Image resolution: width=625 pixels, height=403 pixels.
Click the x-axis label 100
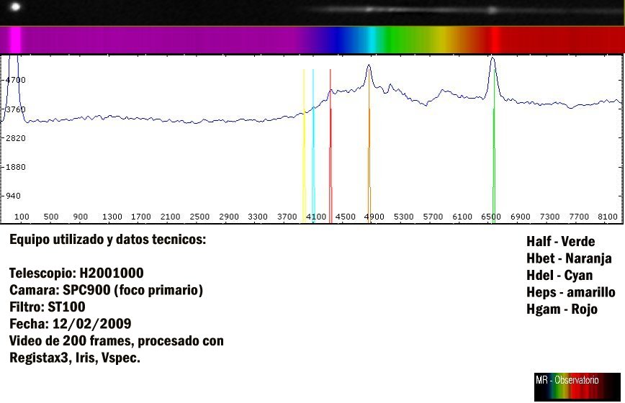[22, 217]
